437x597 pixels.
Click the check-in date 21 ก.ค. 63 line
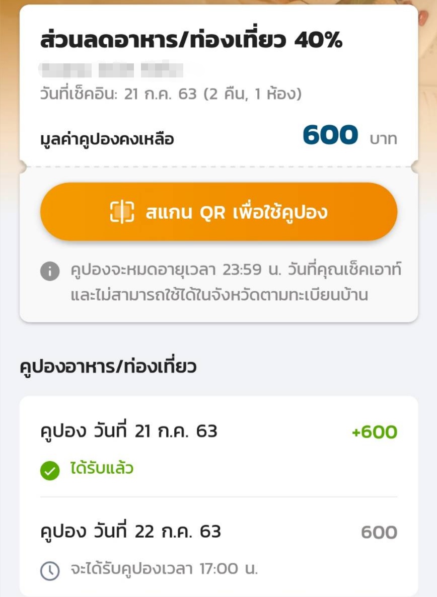[171, 93]
